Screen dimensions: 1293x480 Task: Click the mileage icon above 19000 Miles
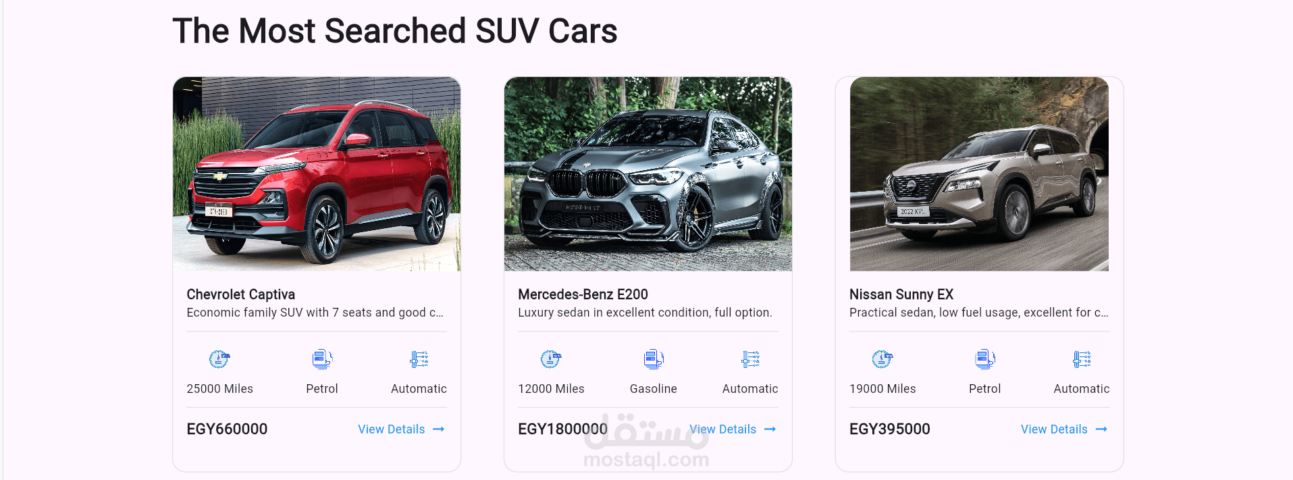pyautogui.click(x=882, y=359)
